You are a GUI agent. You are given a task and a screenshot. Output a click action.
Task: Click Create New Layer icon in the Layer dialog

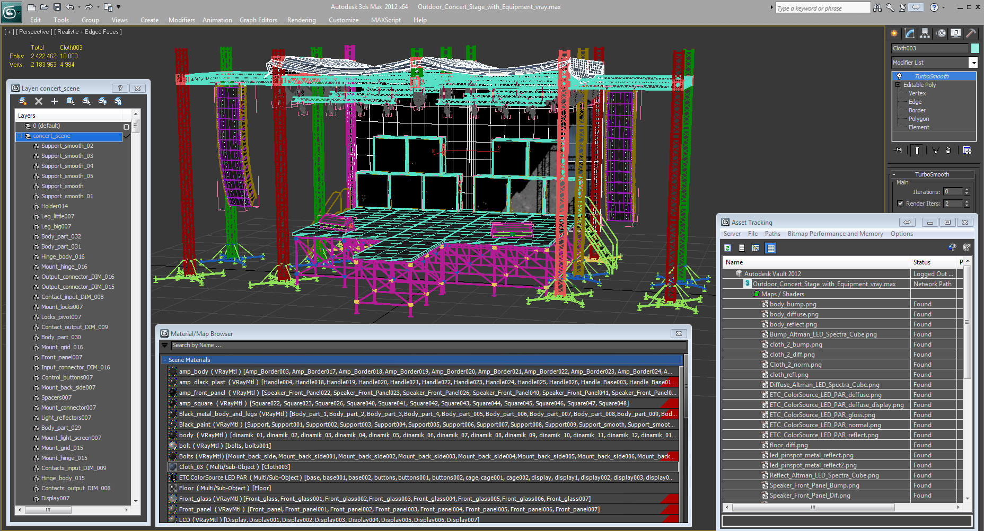pos(23,101)
